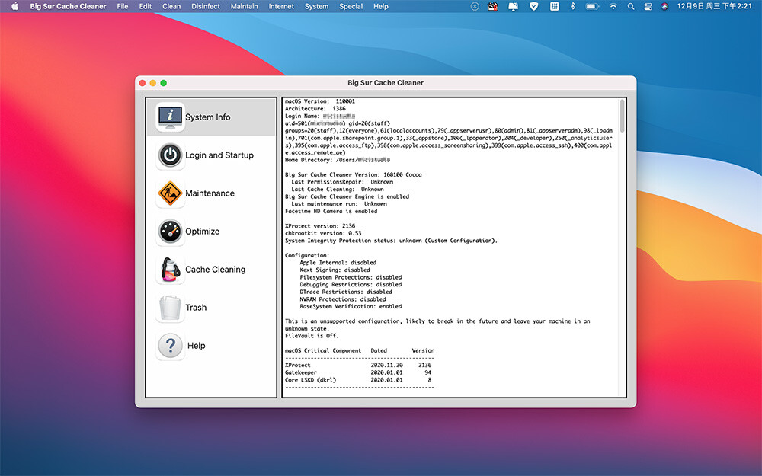Open Control Center in menu bar
The height and width of the screenshot is (476, 762).
(648, 6)
